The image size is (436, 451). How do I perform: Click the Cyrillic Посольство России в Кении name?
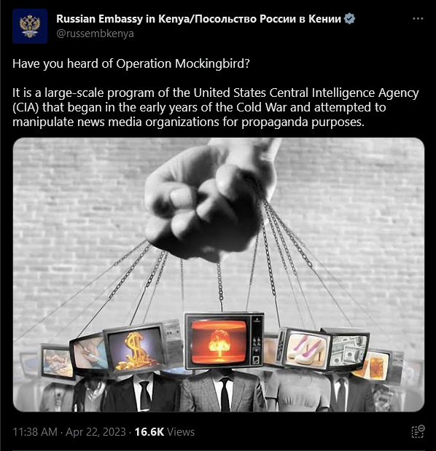tap(266, 19)
